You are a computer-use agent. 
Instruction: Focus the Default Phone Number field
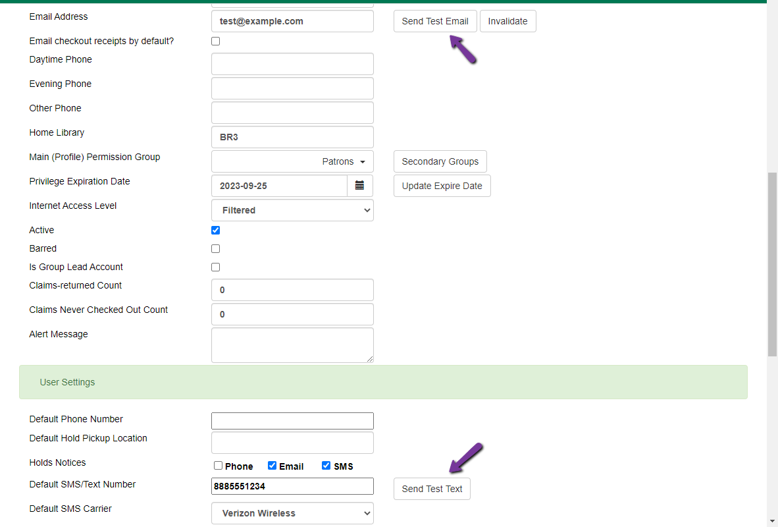click(x=292, y=421)
